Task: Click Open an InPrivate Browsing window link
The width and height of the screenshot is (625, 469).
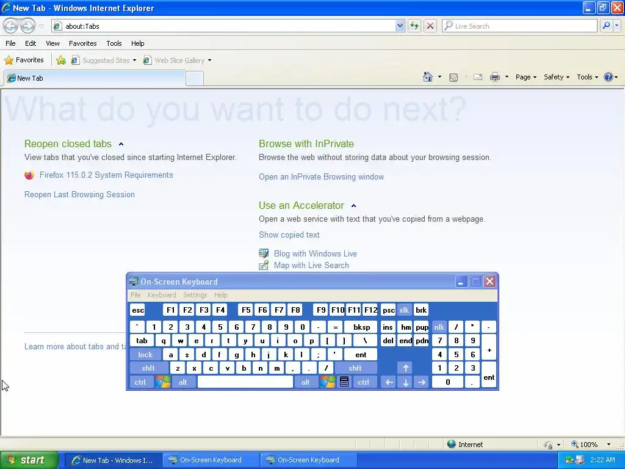Action: point(321,176)
